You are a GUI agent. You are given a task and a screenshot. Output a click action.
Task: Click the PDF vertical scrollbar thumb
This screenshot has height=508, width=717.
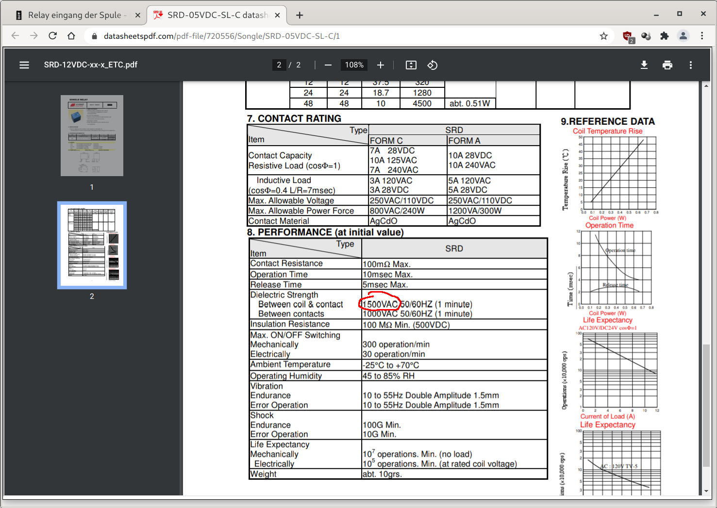tap(706, 405)
